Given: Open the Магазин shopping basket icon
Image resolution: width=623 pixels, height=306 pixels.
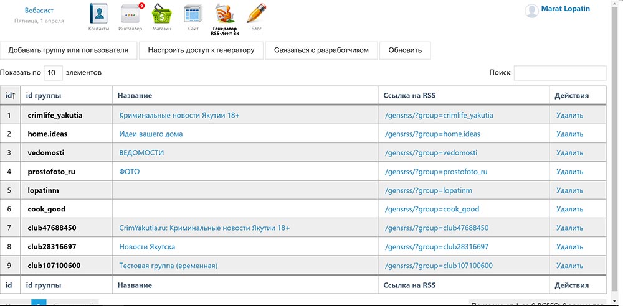Looking at the screenshot, I should click(162, 14).
